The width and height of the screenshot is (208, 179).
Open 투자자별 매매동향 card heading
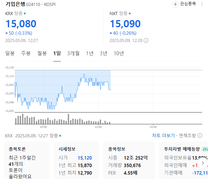[182, 149]
